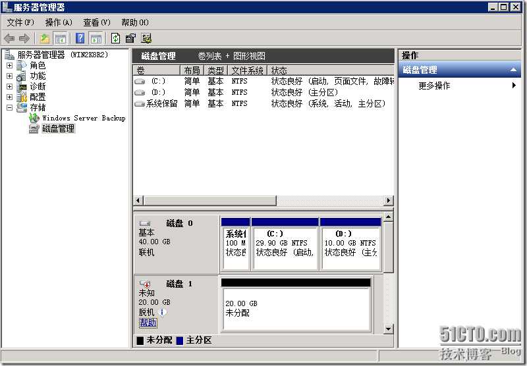
Task: Select the (C:) 29.90 GB partition block
Action: (285, 244)
